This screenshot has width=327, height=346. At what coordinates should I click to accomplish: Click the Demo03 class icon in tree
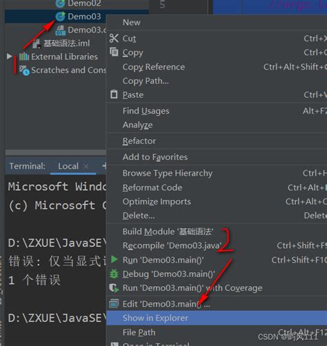click(x=61, y=17)
